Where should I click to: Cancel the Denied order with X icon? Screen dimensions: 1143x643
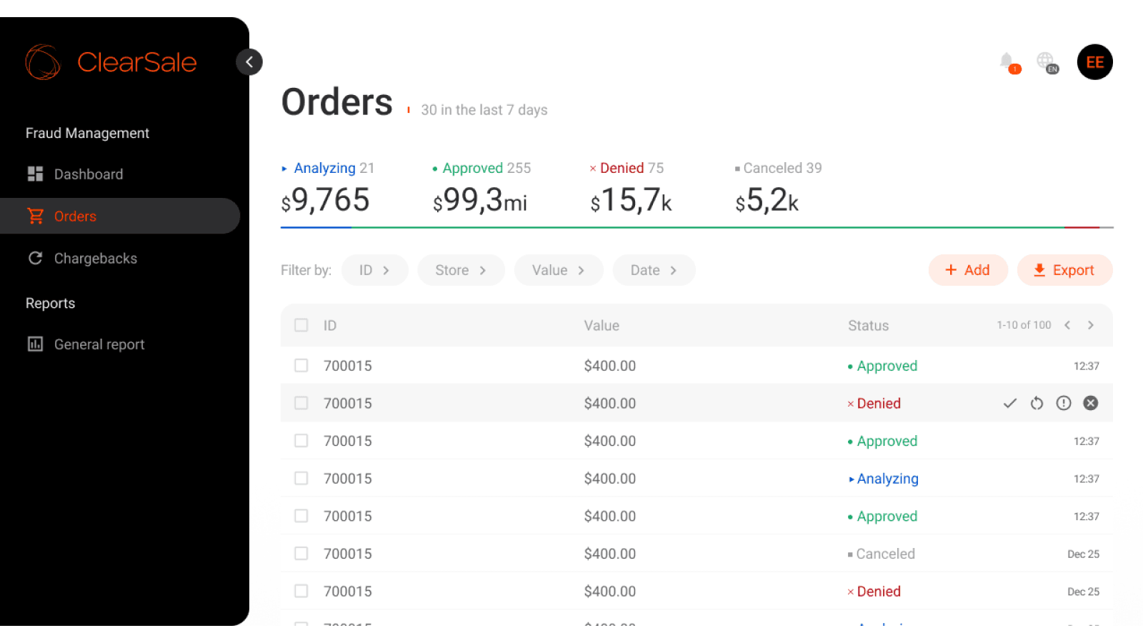tap(1090, 403)
